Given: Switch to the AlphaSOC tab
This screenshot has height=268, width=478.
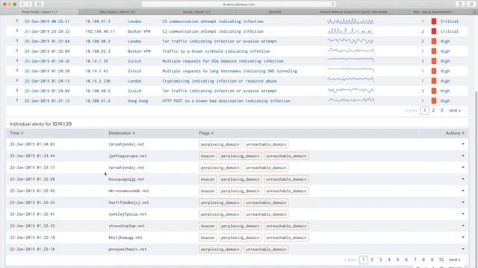Looking at the screenshot, I should point(275,12).
